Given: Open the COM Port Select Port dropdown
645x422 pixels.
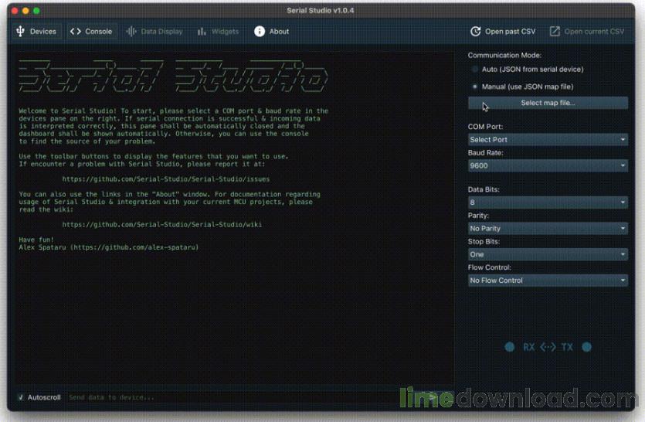Looking at the screenshot, I should click(548, 140).
